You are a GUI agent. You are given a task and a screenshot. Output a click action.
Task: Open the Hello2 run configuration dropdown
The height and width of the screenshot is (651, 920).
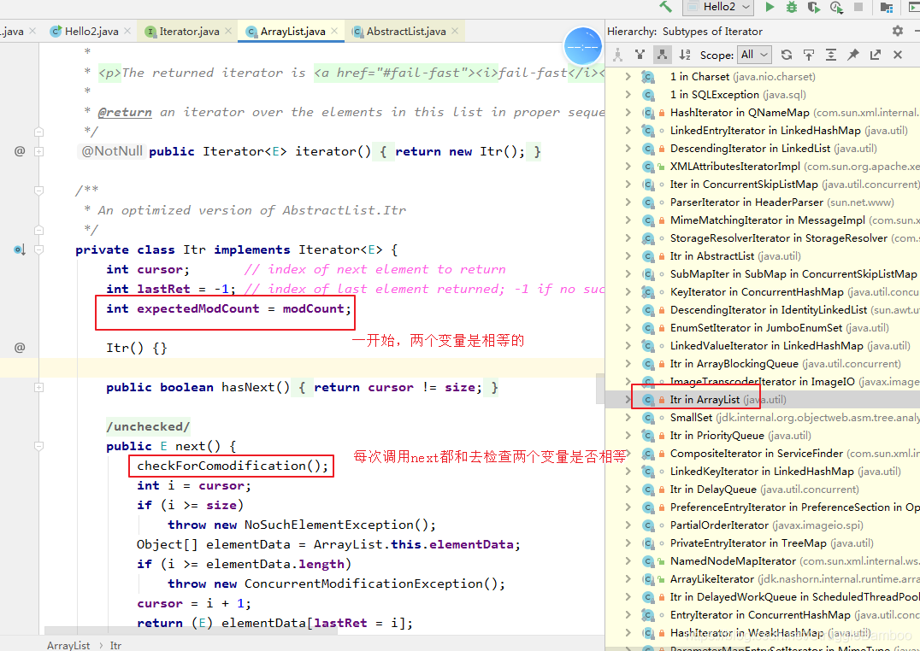coord(718,7)
